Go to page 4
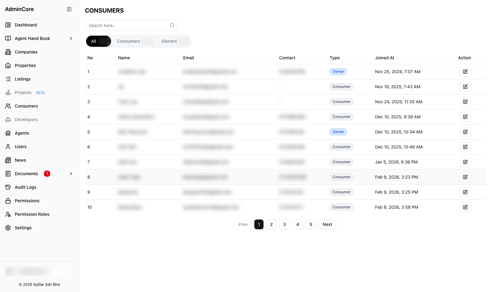This screenshot has height=292, width=492. 298,224
